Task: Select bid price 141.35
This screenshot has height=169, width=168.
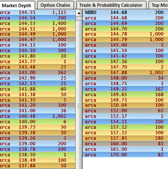Action: (x=27, y=100)
